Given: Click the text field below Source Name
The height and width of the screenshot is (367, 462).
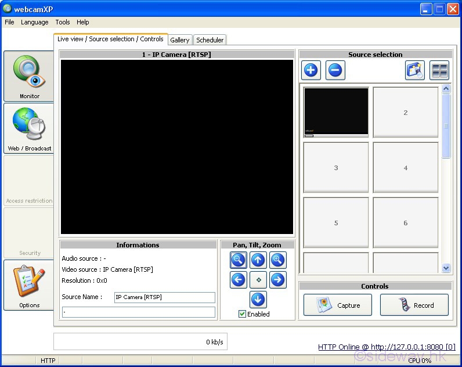Looking at the screenshot, I should click(x=139, y=312).
